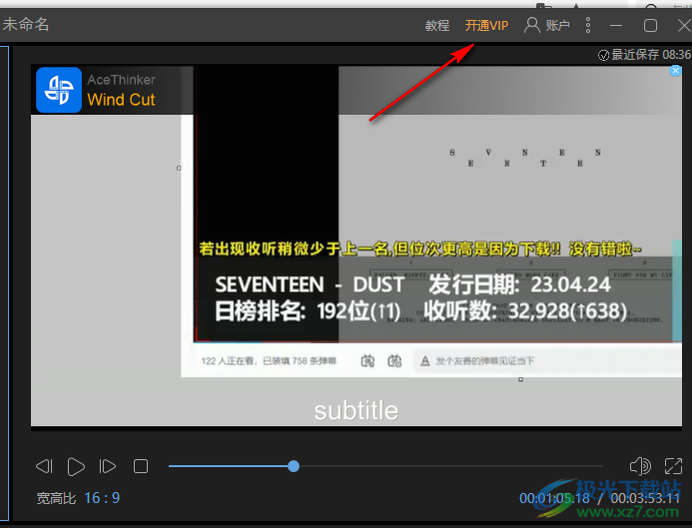Step forward to the next frame
Screen dimensions: 692x528
[x=108, y=466]
